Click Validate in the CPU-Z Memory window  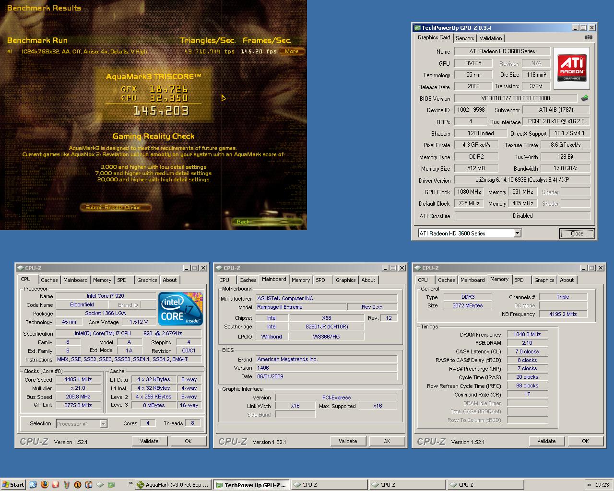(546, 441)
